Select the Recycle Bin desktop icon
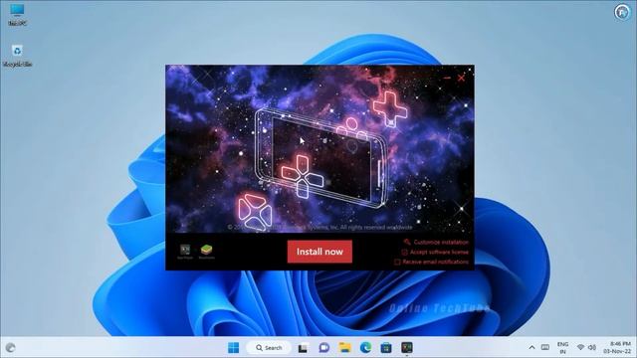 pos(17,56)
